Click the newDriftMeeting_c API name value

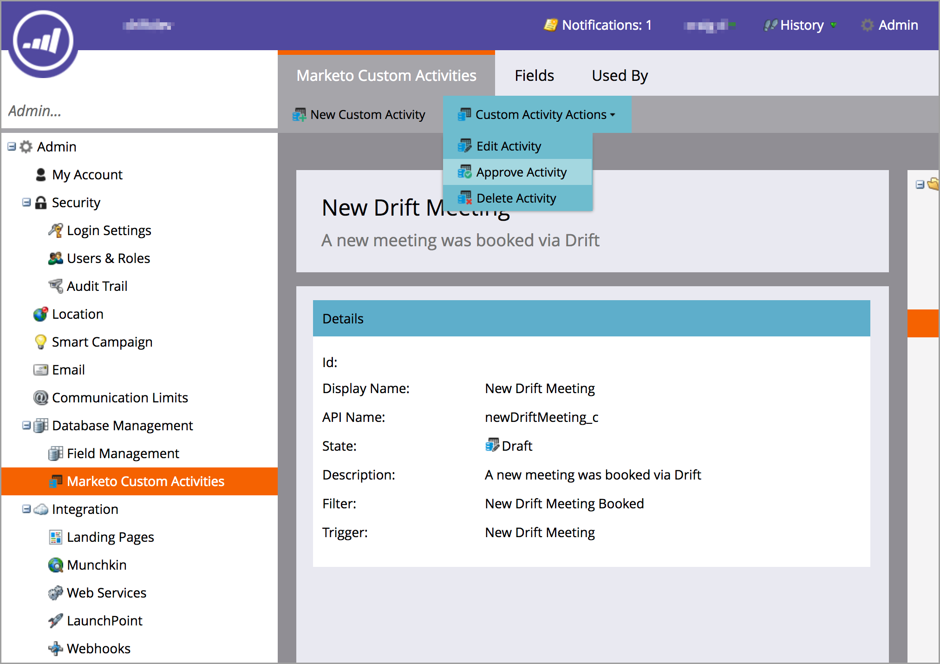(x=542, y=417)
